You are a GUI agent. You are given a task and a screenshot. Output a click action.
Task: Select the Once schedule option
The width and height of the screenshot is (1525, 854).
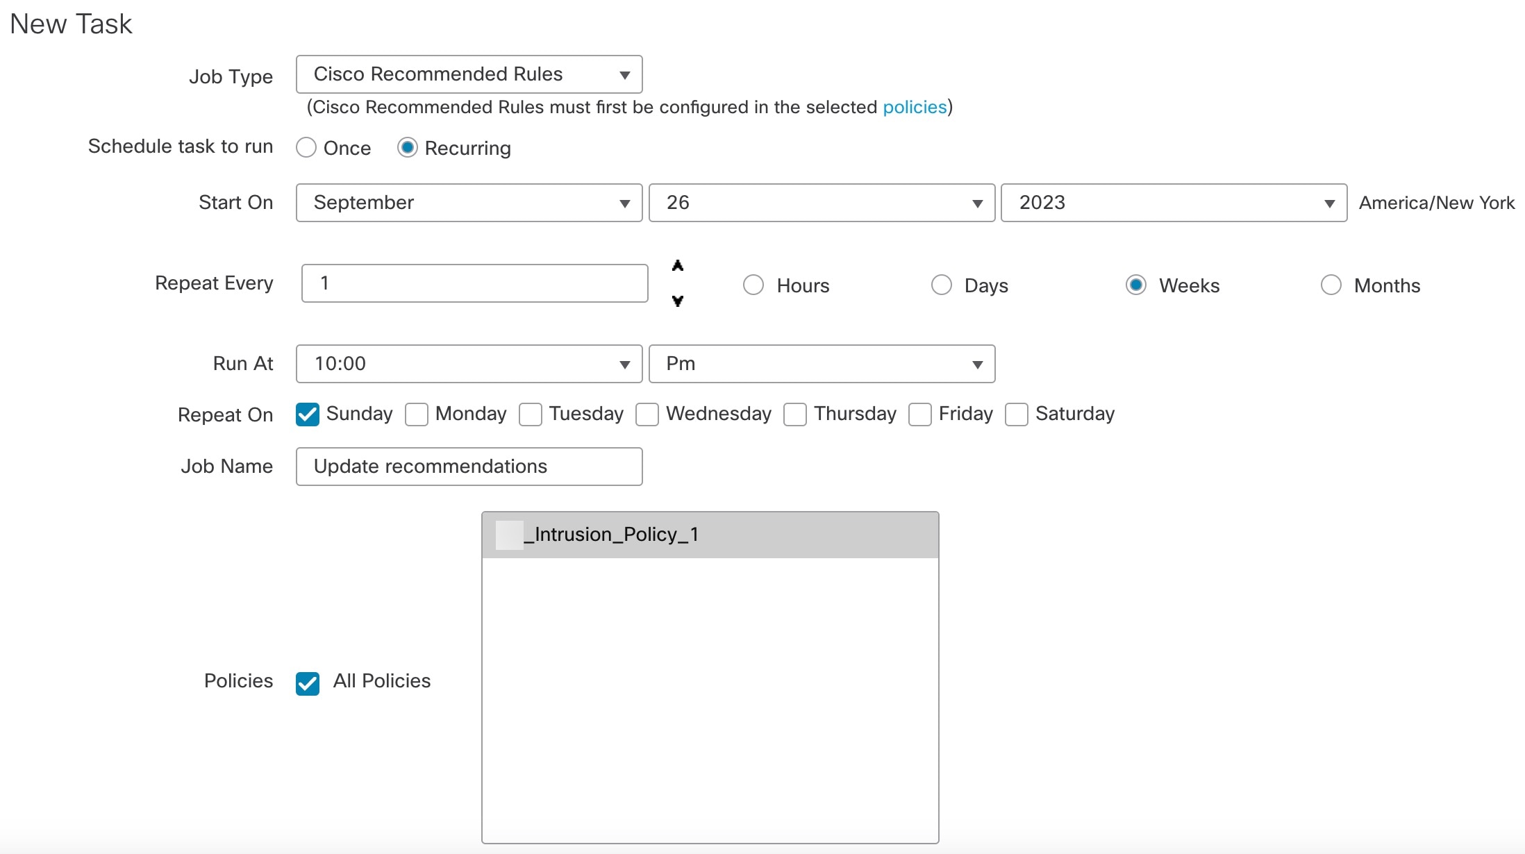[306, 147]
